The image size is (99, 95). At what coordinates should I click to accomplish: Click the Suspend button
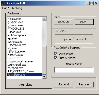pos(63,84)
